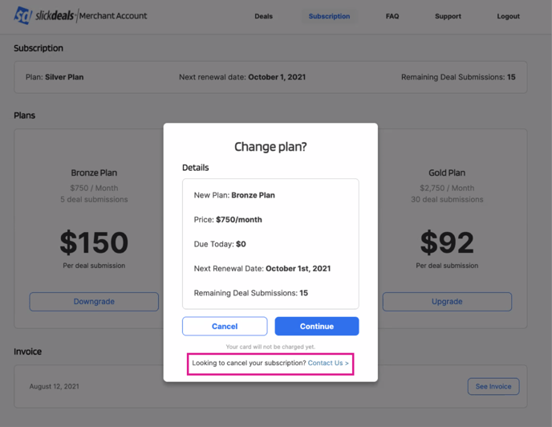Click the Upgrade button under Gold Plan
Image resolution: width=552 pixels, height=427 pixels.
pos(447,302)
